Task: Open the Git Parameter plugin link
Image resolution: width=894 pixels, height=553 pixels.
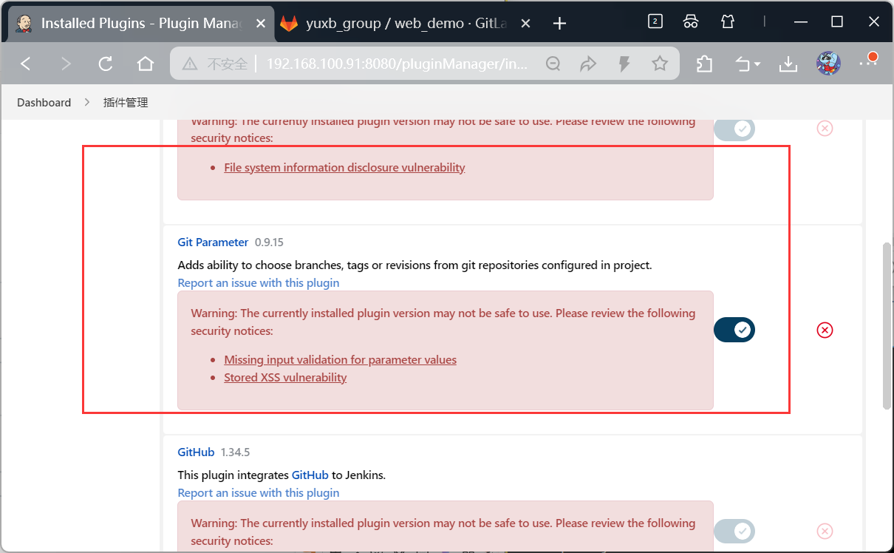Action: (213, 242)
